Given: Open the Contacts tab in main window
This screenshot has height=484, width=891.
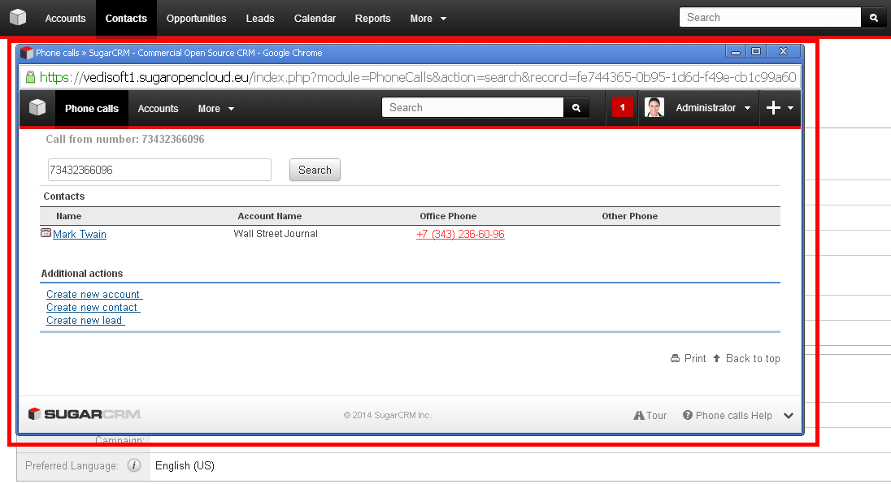Looking at the screenshot, I should point(126,18).
